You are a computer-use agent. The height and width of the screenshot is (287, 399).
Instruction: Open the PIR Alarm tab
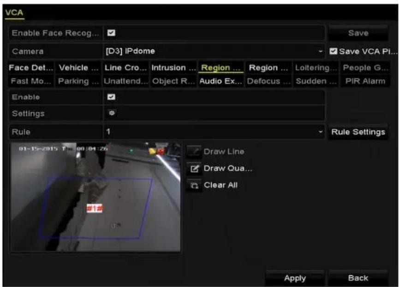click(x=365, y=81)
